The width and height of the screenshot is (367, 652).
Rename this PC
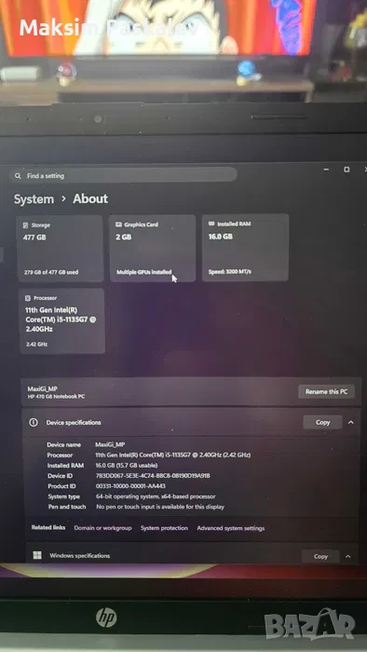[326, 392]
